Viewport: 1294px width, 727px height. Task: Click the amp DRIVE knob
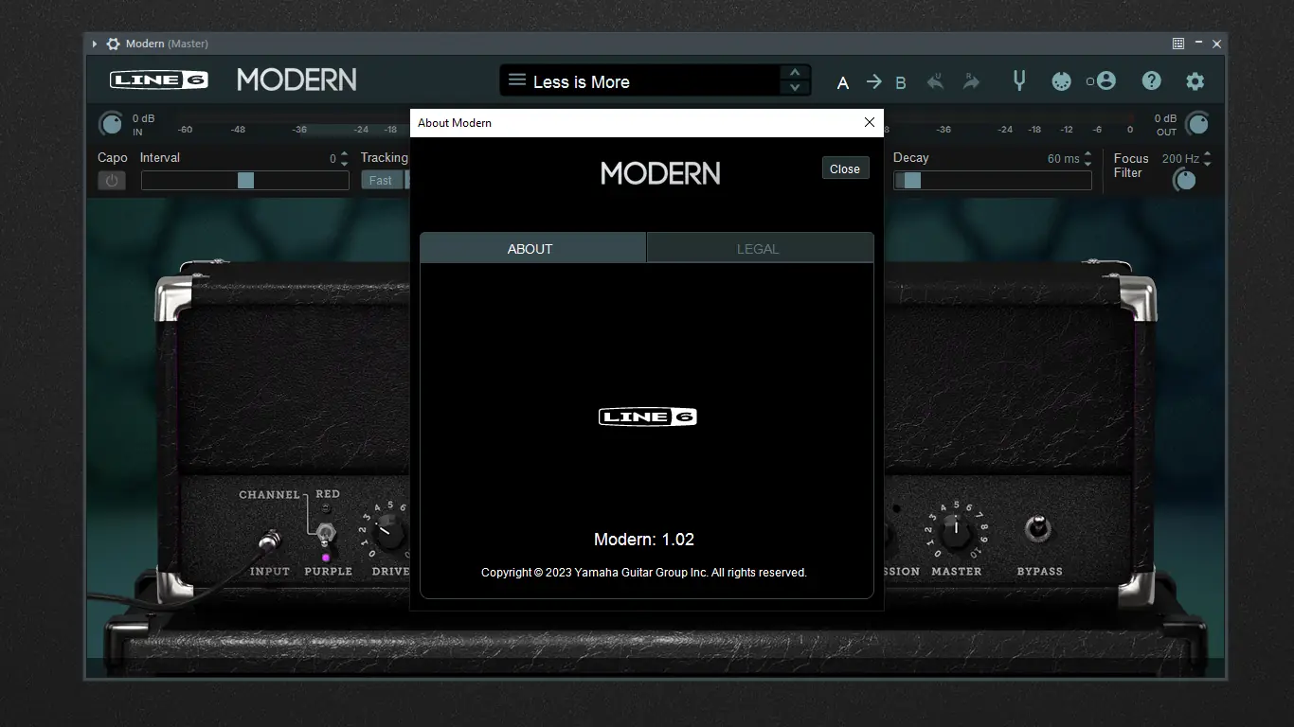(388, 530)
